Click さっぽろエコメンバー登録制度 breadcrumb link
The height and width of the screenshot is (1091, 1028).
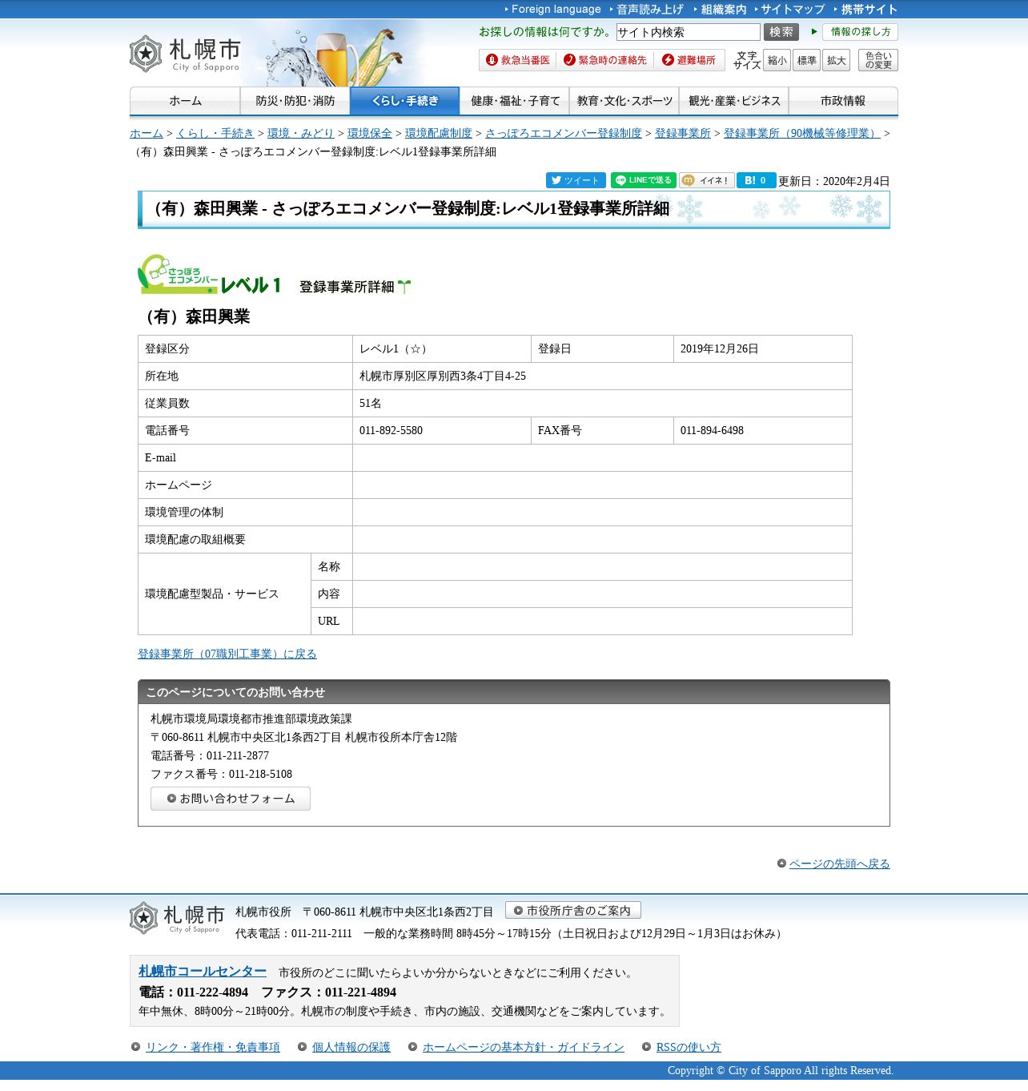564,133
